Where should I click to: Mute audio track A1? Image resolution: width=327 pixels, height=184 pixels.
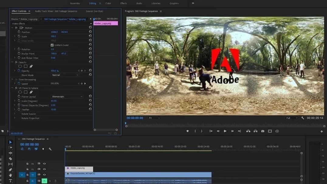44,181
